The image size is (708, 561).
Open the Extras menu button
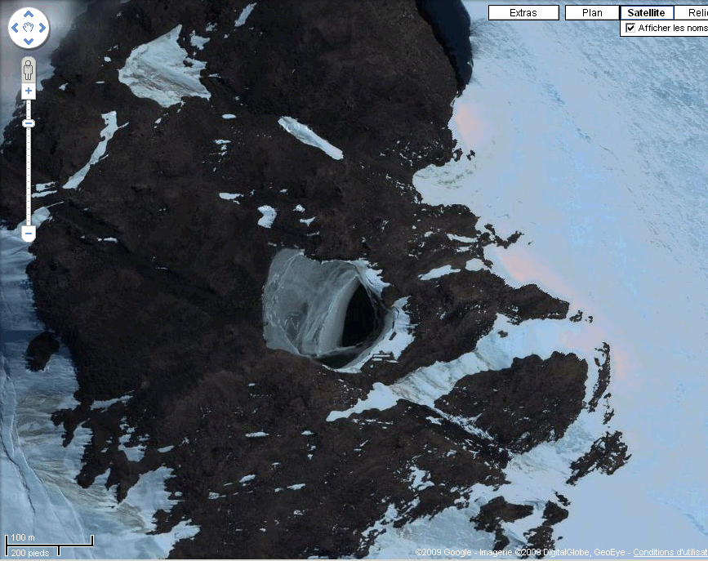coord(523,13)
